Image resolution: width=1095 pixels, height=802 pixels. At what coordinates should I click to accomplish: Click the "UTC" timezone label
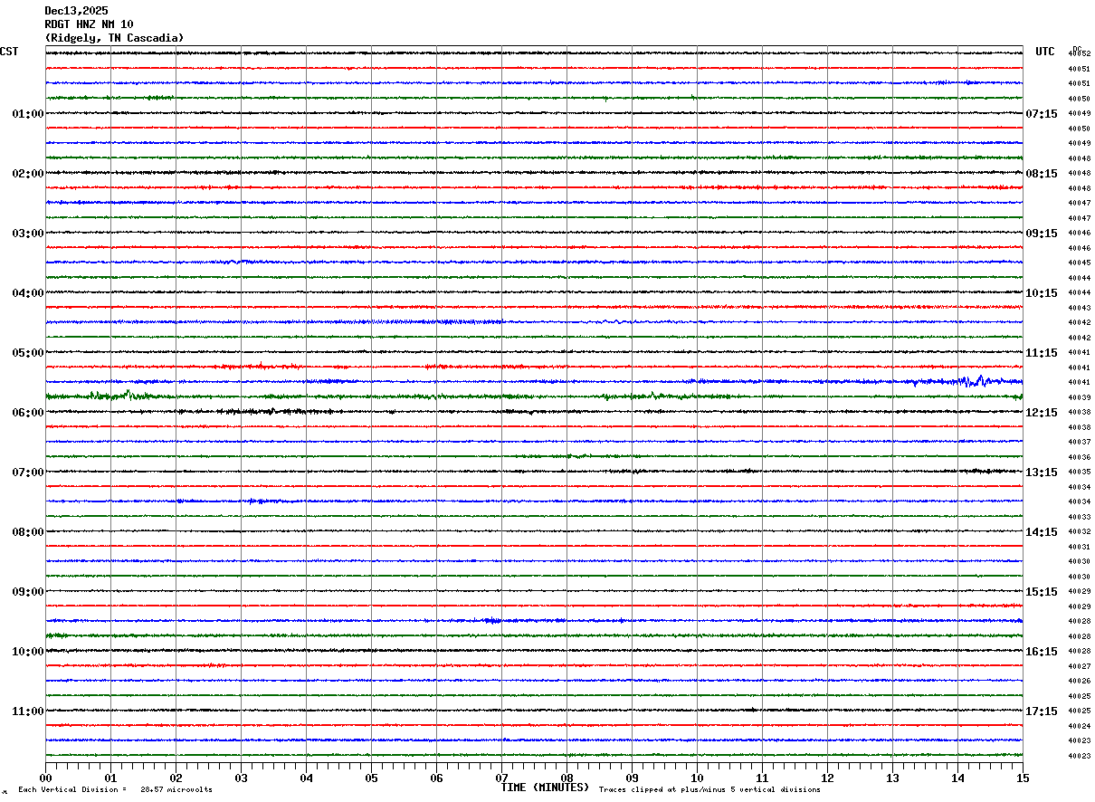1045,52
